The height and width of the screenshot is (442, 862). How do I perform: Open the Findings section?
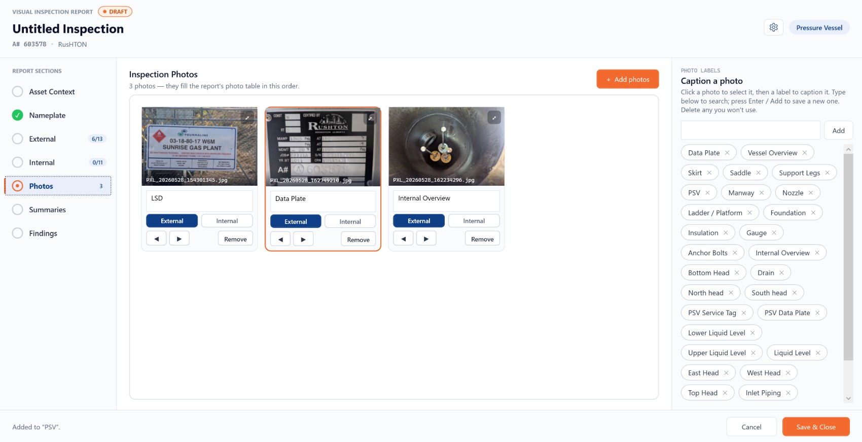pos(58,233)
